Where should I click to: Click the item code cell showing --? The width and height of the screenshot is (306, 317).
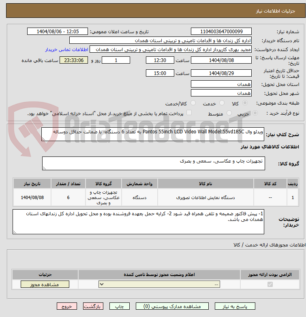[270, 197]
